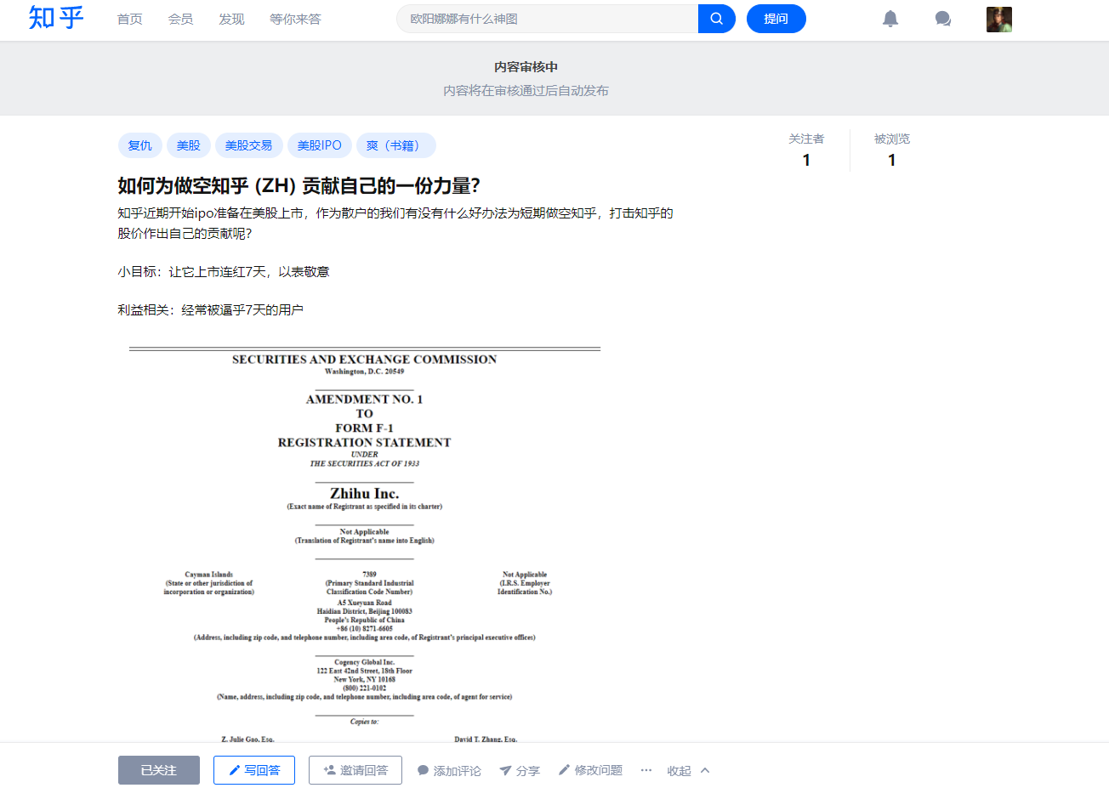
Task: Click the pencil icon on 写回答
Action: (x=236, y=770)
